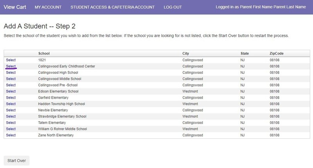Click 'Collingswood High School' name text
Viewport: 313px width, 168px height.
58,73
